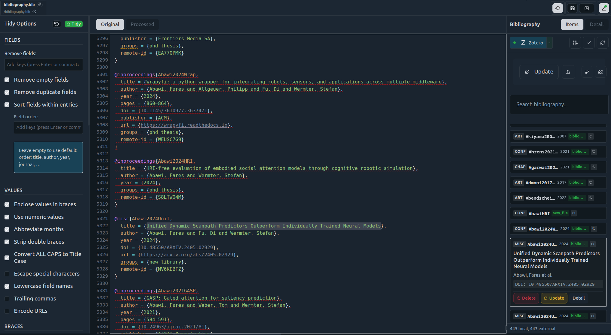Click the refresh icon on AbawiHRI entry
The width and height of the screenshot is (611, 335).
coord(573,213)
